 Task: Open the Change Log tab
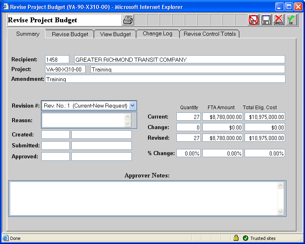(157, 34)
